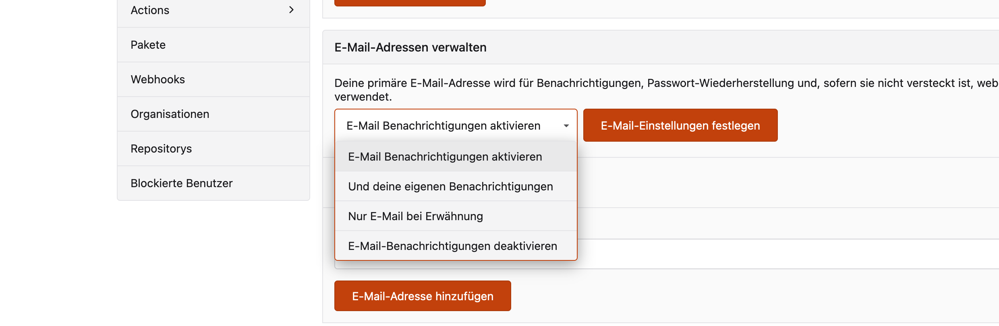This screenshot has width=999, height=326.
Task: Click the email notification dropdown caret
Action: point(566,126)
